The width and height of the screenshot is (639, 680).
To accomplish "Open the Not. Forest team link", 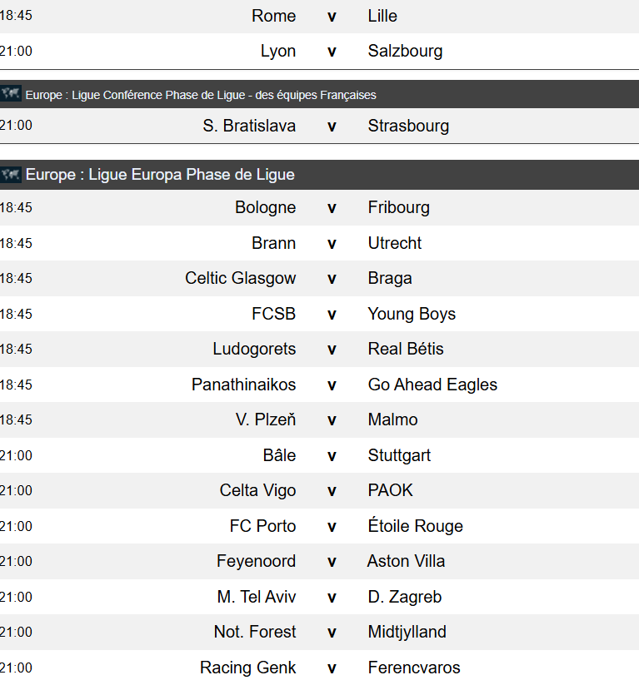I will pyautogui.click(x=255, y=632).
